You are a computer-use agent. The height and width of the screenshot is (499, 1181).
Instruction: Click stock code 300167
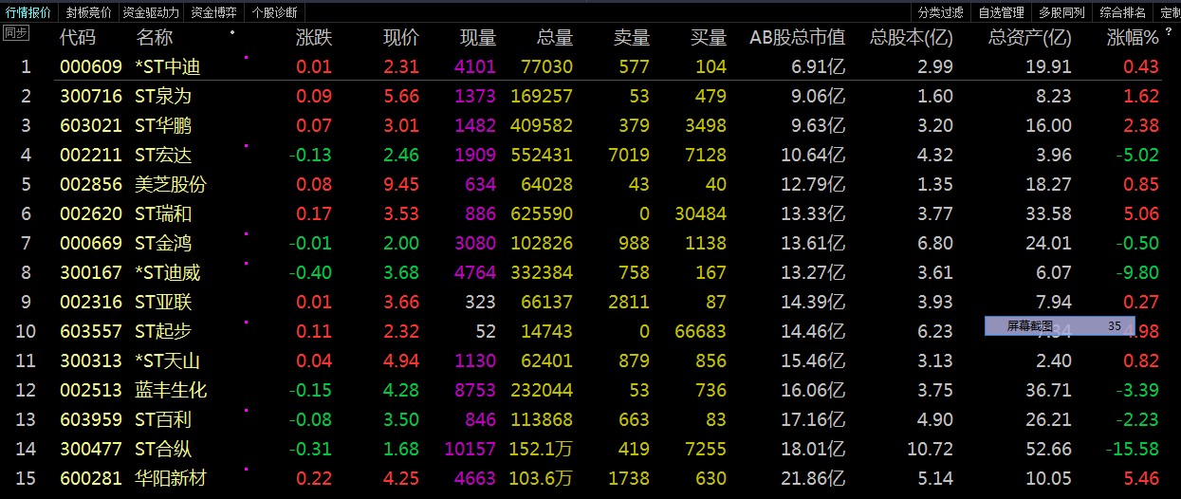[x=91, y=273]
